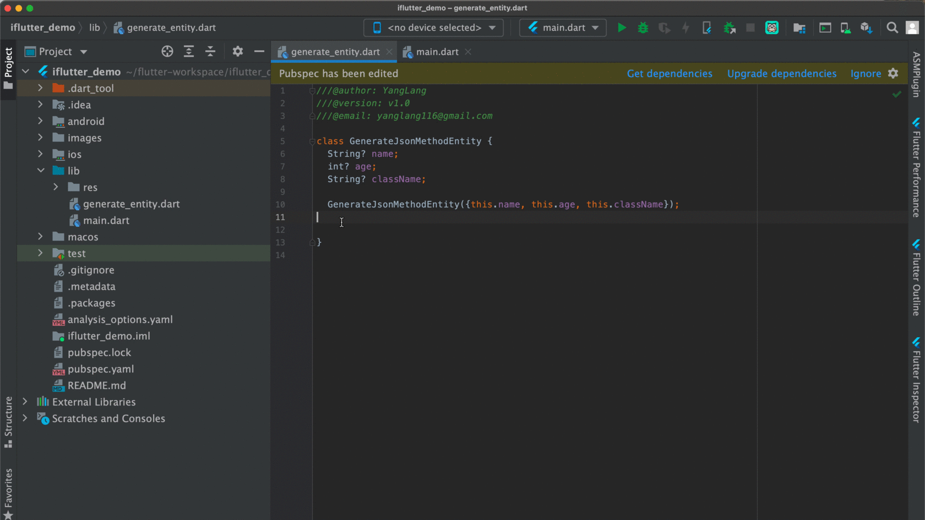
Task: Select main.dart file in project tree
Action: pyautogui.click(x=106, y=220)
